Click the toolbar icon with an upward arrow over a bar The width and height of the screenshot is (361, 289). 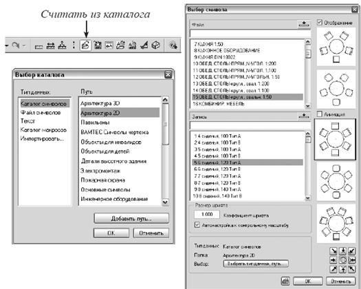click(x=62, y=45)
